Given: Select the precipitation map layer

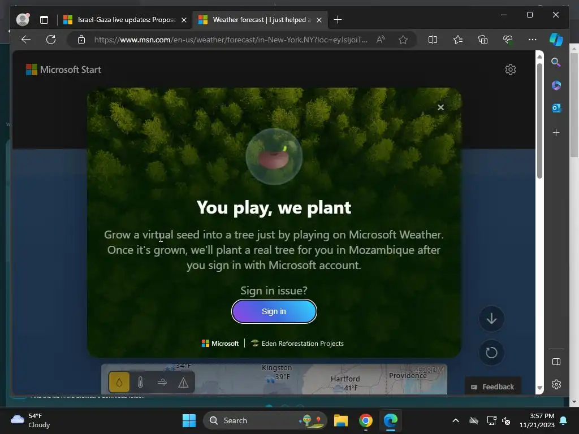Looking at the screenshot, I should coord(119,382).
